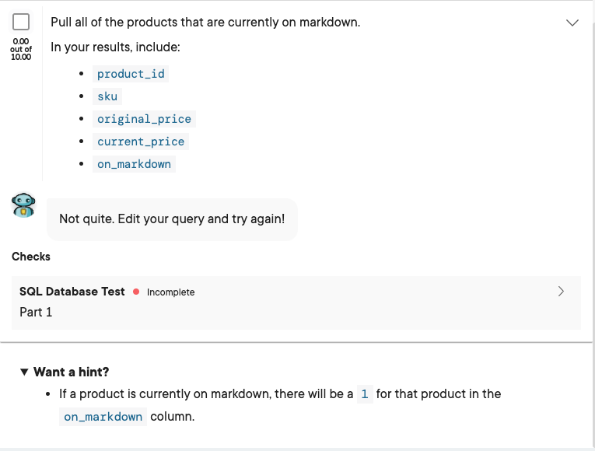Click the 'Not quite' feedback message bubble

point(172,219)
